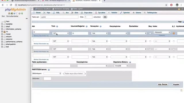
Task: Click the PRIMARY link under index dropdown
Action: (x=162, y=35)
